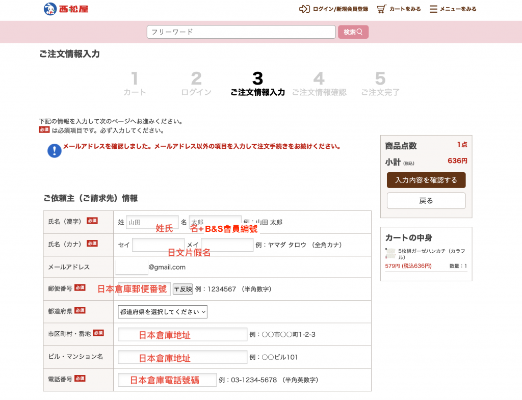The width and height of the screenshot is (522, 400).
Task: Click the login arrow icon
Action: pyautogui.click(x=304, y=9)
